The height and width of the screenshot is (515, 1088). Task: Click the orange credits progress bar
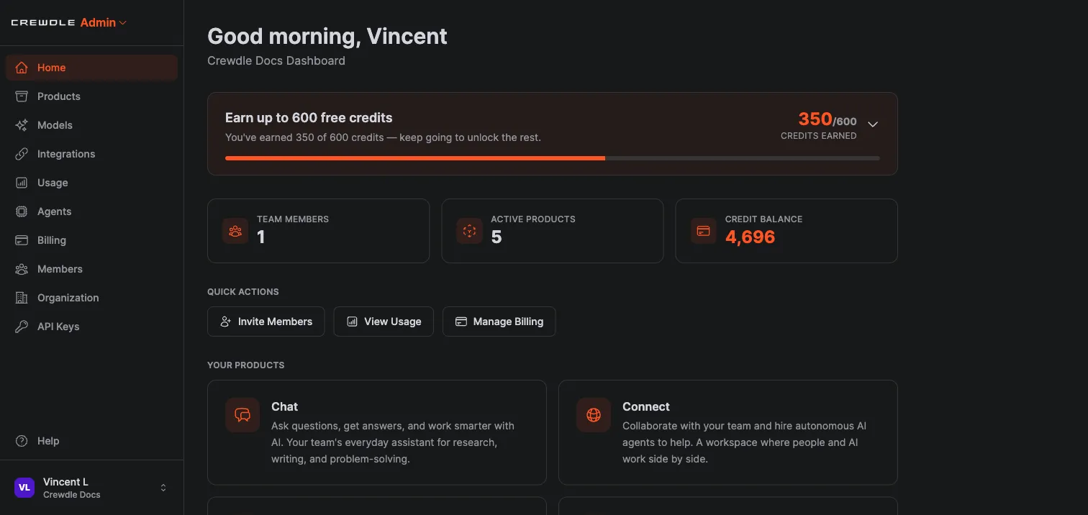415,158
